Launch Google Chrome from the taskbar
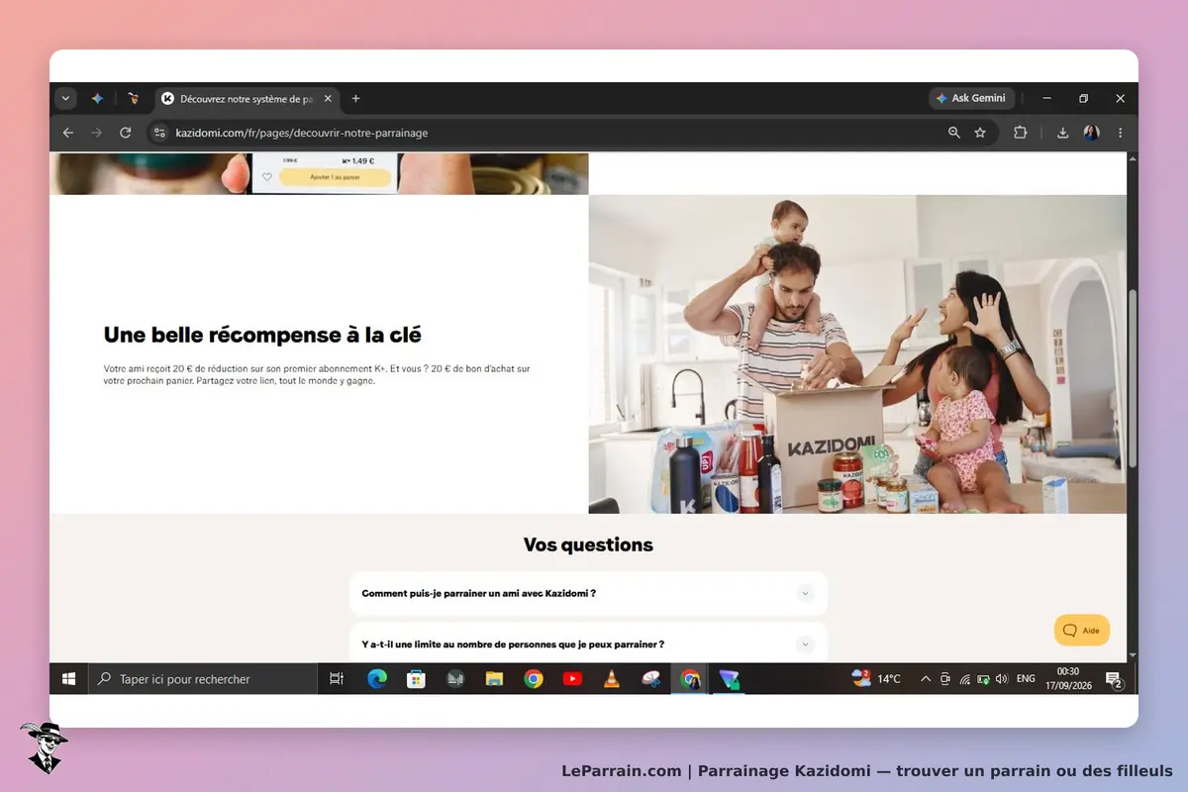 534,679
